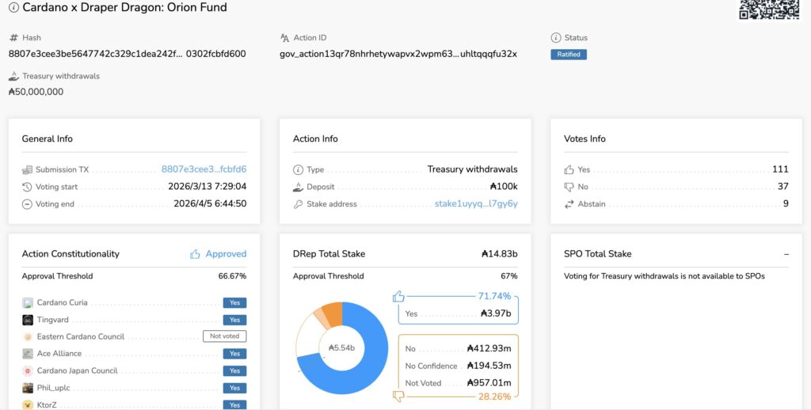Click the Ace Alliance avatar icon
Image resolution: width=811 pixels, height=410 pixels.
point(28,354)
